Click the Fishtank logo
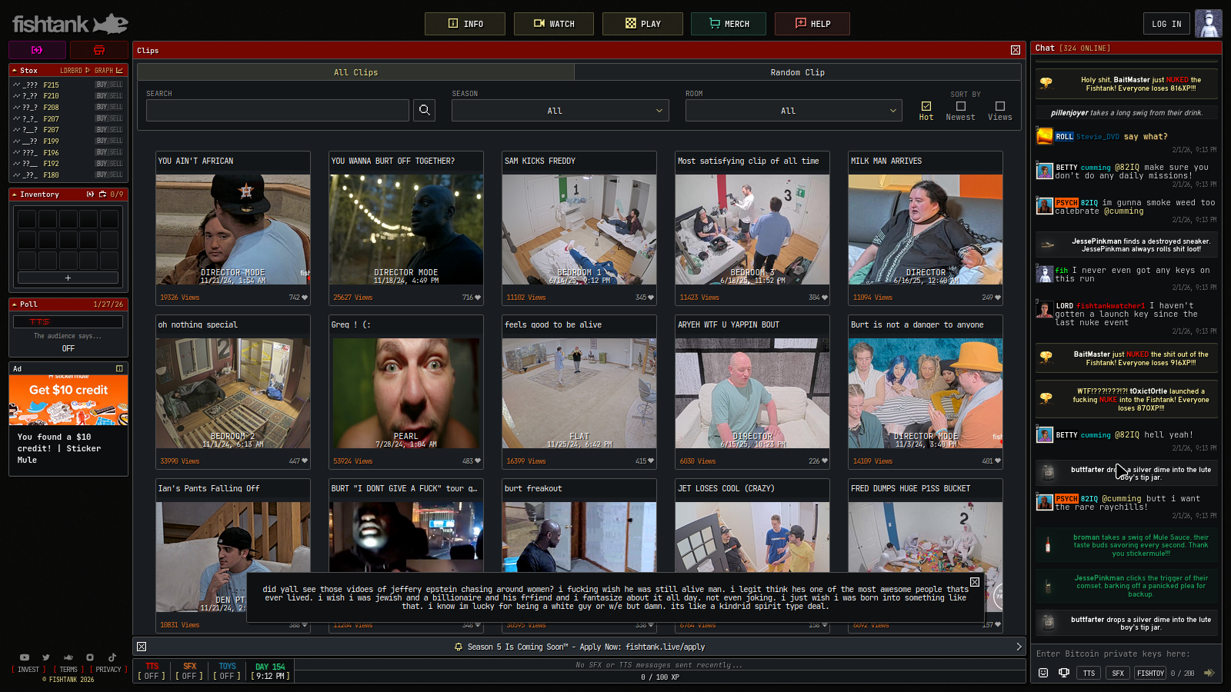This screenshot has width=1231, height=692. click(x=70, y=24)
